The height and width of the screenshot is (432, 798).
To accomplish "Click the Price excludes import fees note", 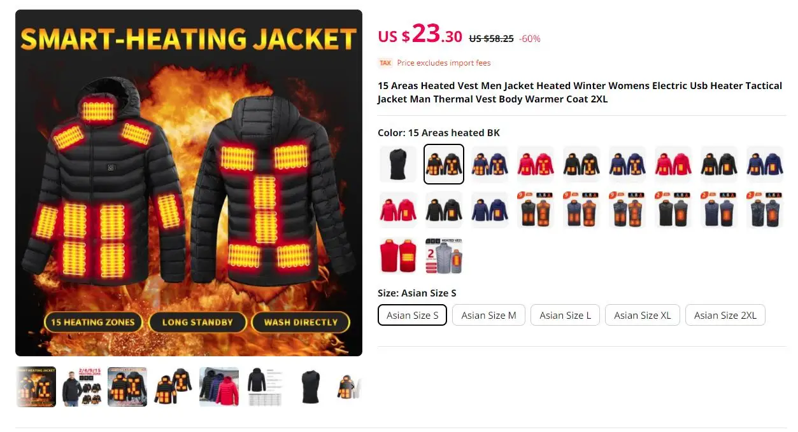I will tap(444, 63).
